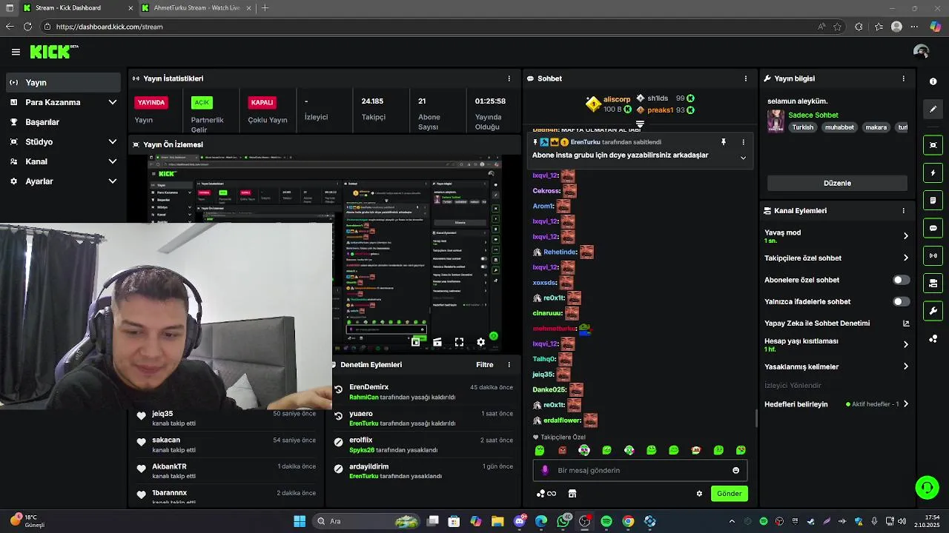Image resolution: width=949 pixels, height=533 pixels.
Task: Click the info icon in the right rail
Action: click(x=933, y=81)
